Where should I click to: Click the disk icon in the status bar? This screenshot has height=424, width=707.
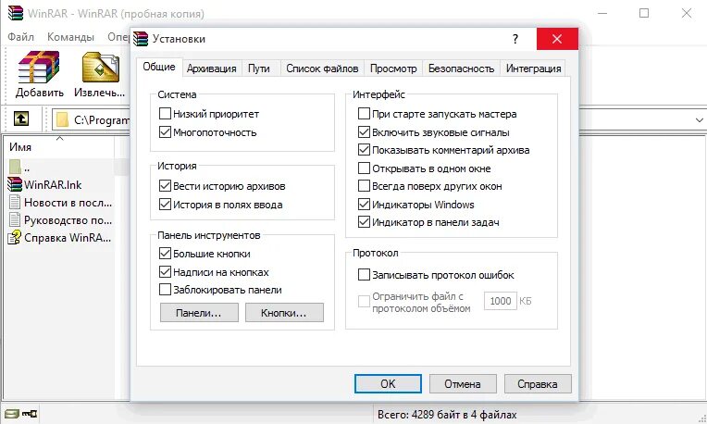click(x=12, y=413)
